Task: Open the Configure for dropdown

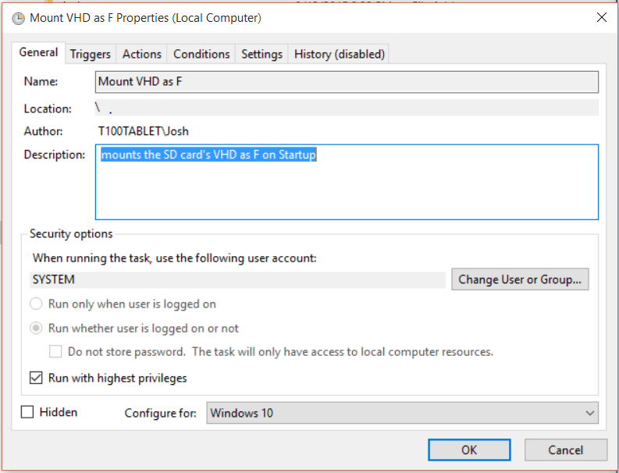Action: (x=402, y=413)
